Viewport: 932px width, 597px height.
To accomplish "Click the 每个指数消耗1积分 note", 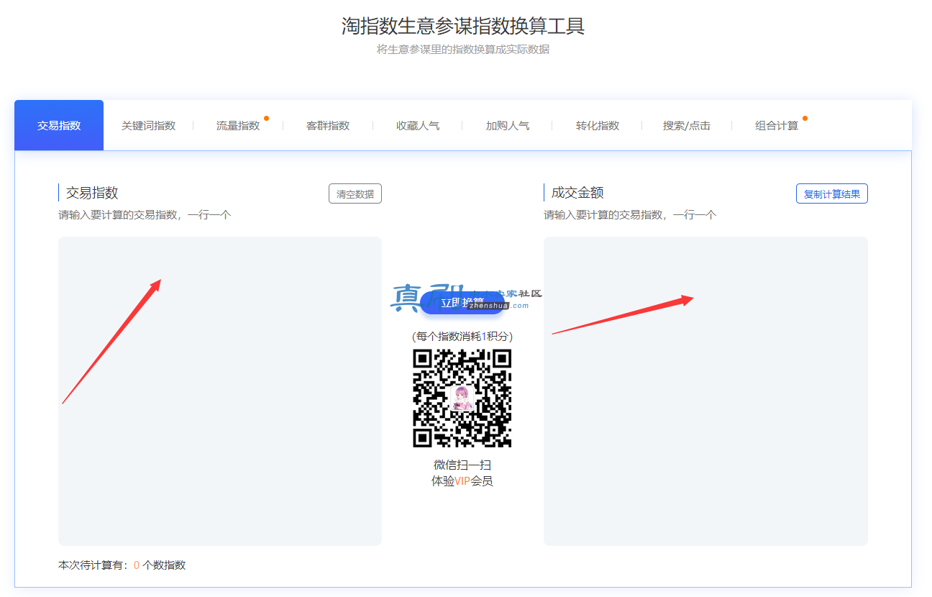I will click(462, 336).
